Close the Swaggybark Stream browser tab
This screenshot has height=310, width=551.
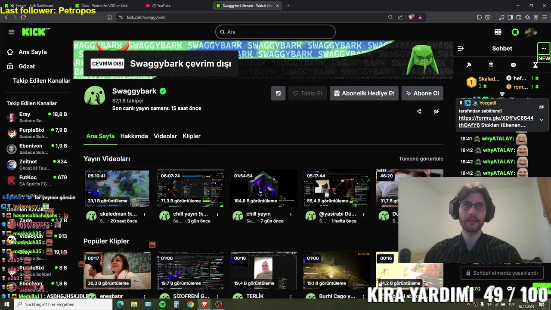pyautogui.click(x=278, y=6)
